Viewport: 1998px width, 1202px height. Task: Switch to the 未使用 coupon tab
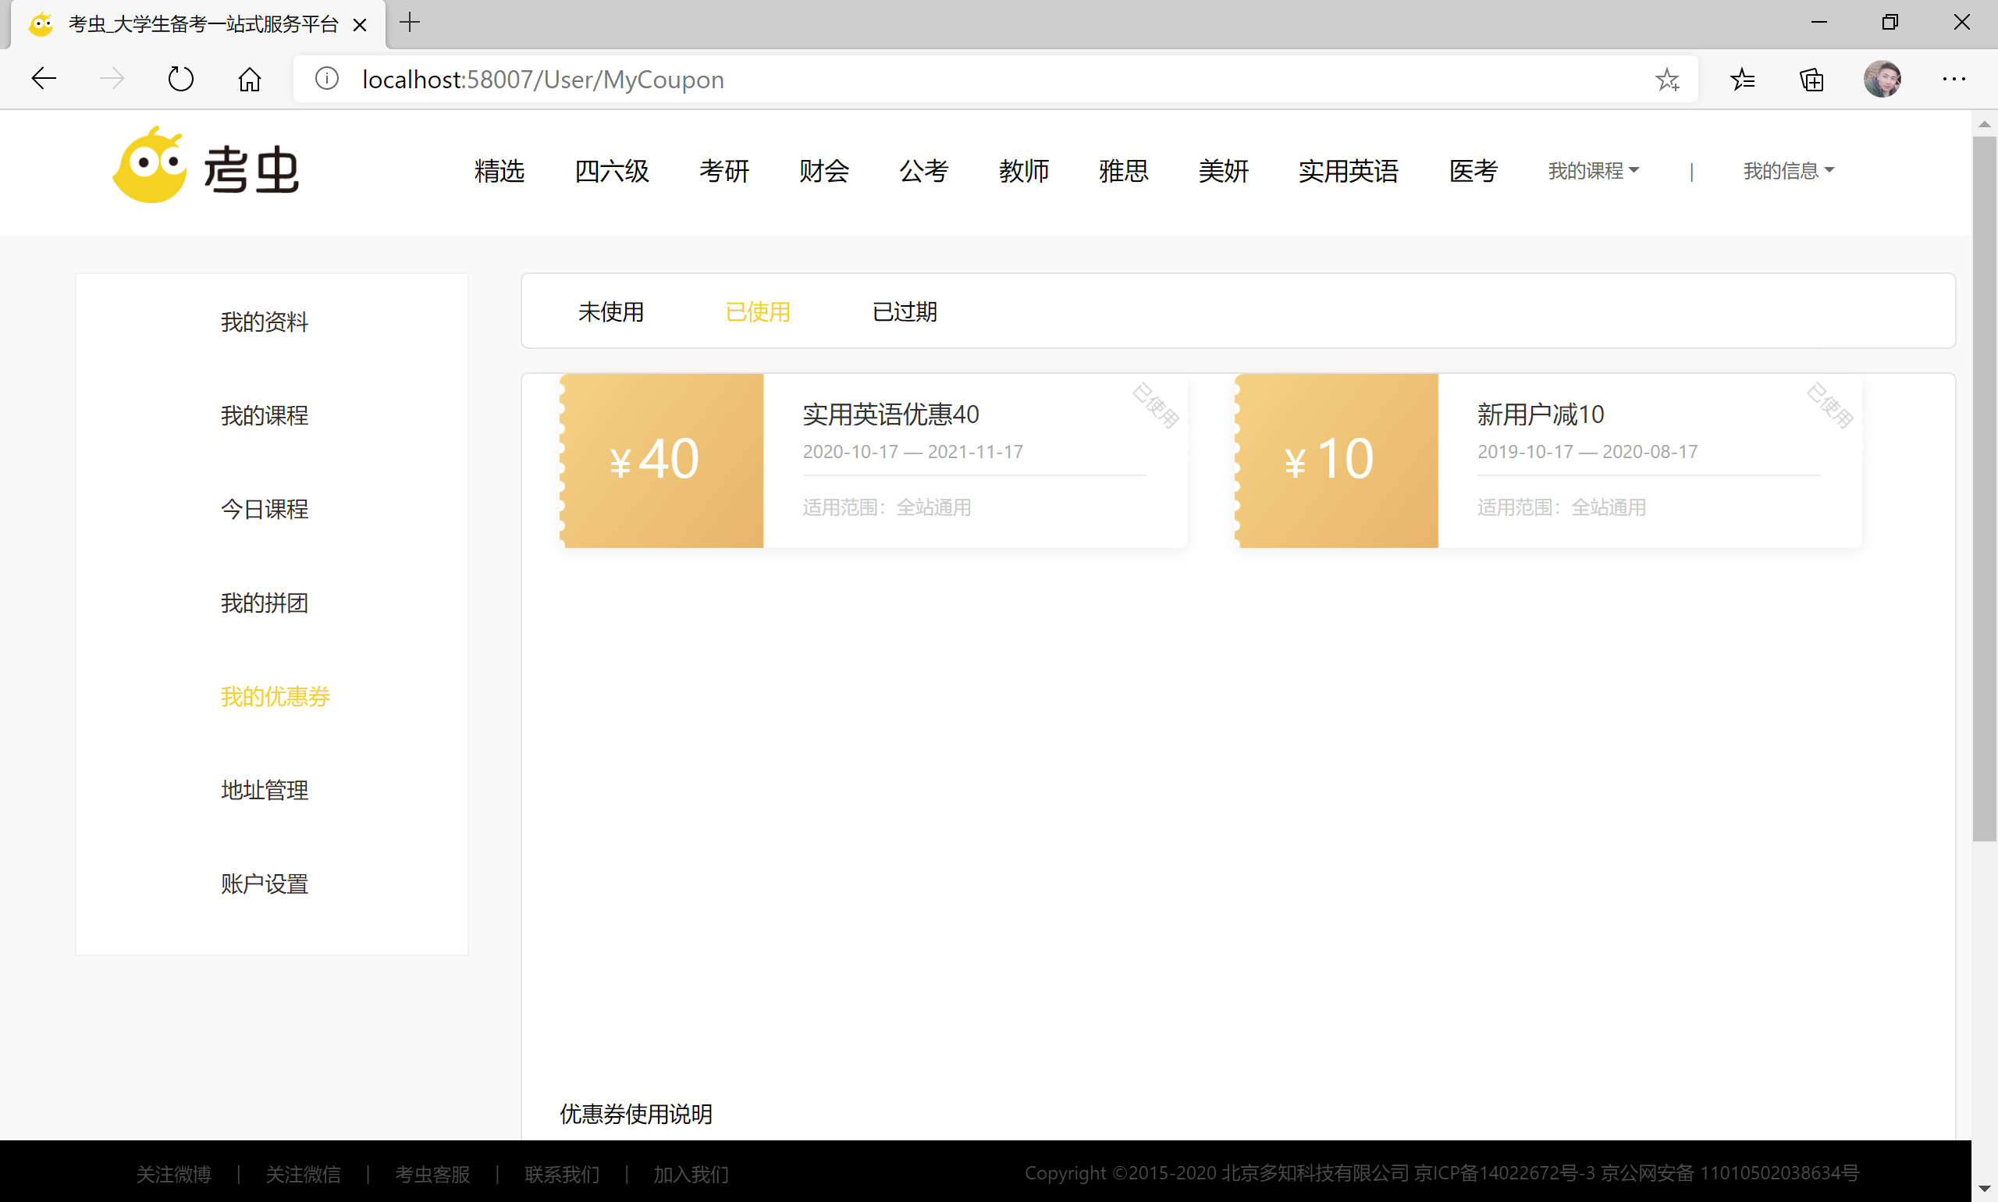(610, 312)
